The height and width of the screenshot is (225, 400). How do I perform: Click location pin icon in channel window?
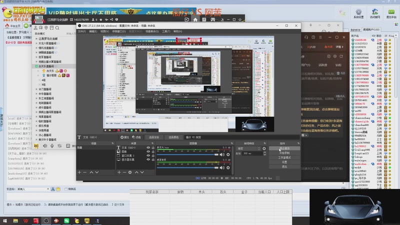[46, 28]
